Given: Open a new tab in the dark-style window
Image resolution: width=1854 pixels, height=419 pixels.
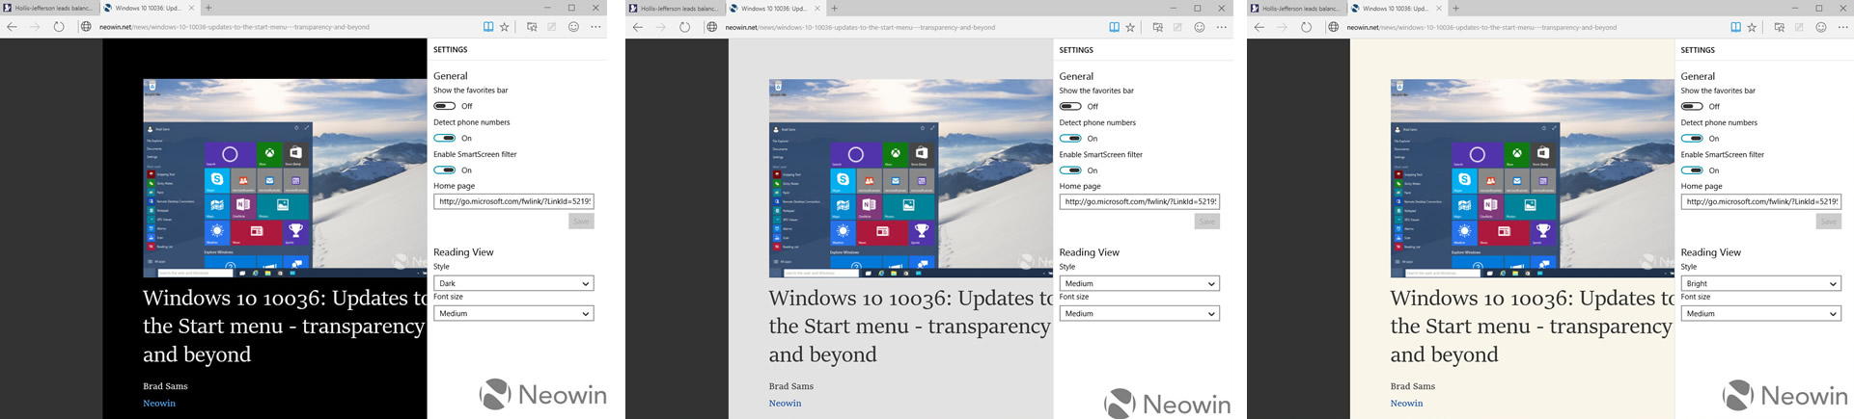Looking at the screenshot, I should (x=208, y=8).
